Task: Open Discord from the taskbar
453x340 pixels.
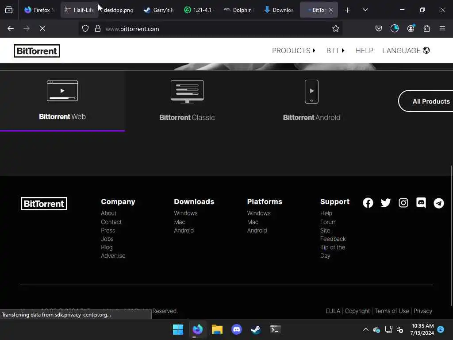Action: click(x=237, y=329)
